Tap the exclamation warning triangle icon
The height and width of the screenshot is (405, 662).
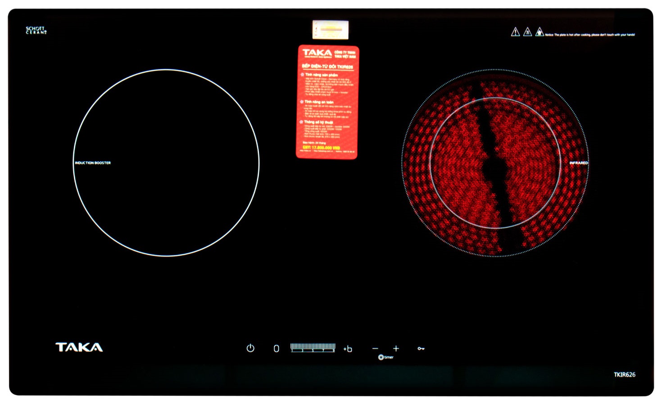click(x=516, y=32)
